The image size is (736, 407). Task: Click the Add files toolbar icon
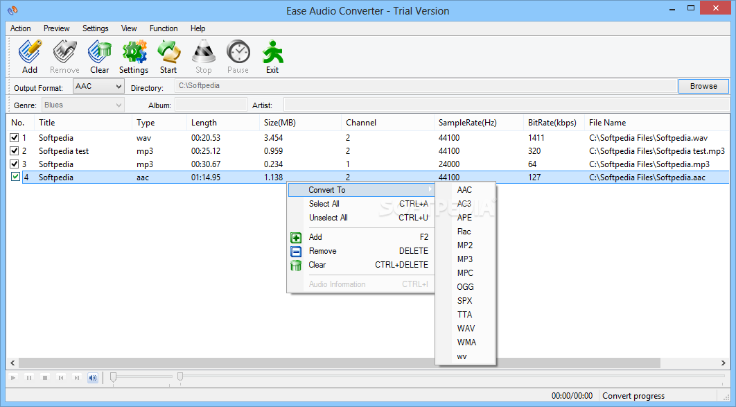(30, 52)
